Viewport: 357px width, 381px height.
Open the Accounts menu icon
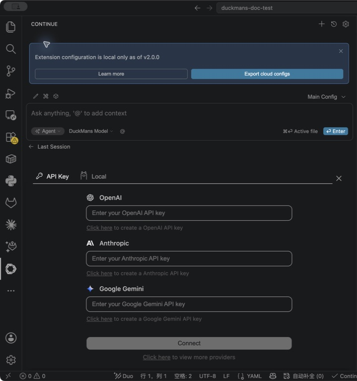point(11,338)
